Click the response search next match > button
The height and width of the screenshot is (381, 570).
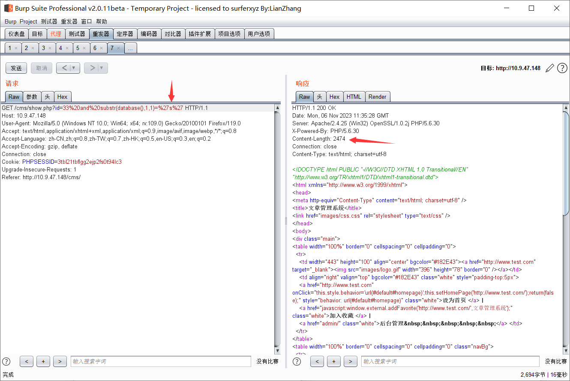point(351,361)
